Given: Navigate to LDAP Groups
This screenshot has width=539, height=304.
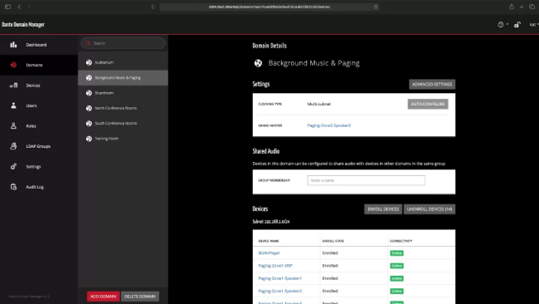Looking at the screenshot, I should coord(38,146).
